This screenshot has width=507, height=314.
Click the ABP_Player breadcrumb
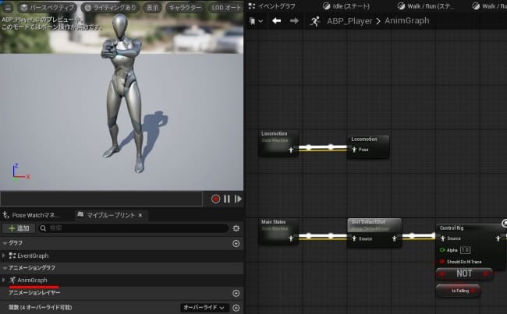pyautogui.click(x=349, y=21)
